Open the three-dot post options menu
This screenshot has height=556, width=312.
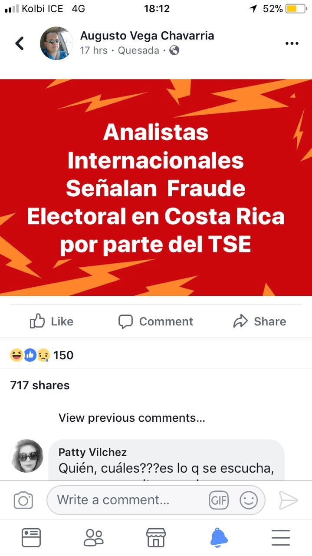(292, 43)
